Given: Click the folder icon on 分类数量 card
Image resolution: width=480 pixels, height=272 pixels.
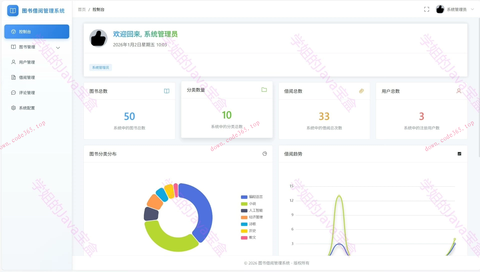Looking at the screenshot, I should pos(264,90).
